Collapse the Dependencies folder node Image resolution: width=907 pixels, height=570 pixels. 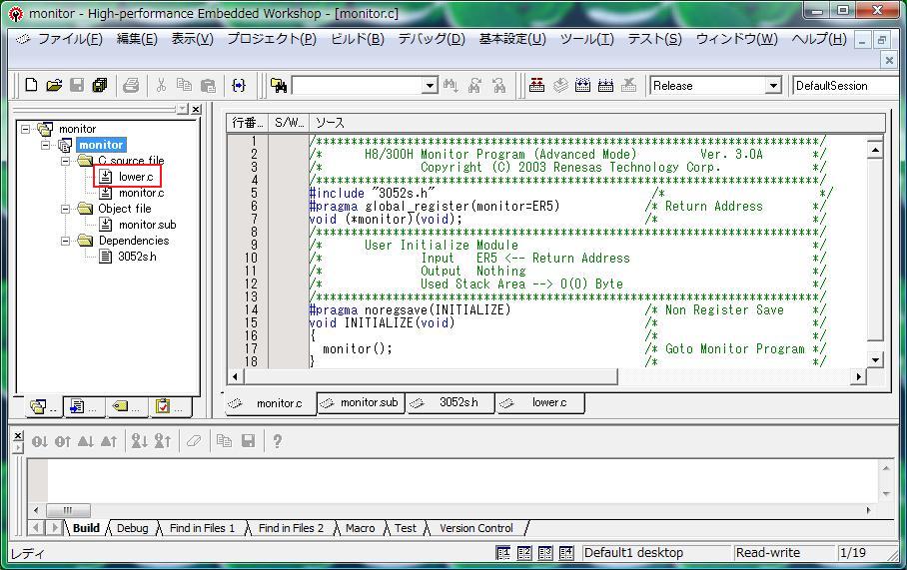(66, 241)
